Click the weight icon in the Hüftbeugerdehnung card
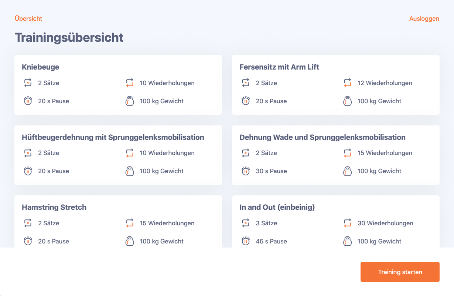 129,171
